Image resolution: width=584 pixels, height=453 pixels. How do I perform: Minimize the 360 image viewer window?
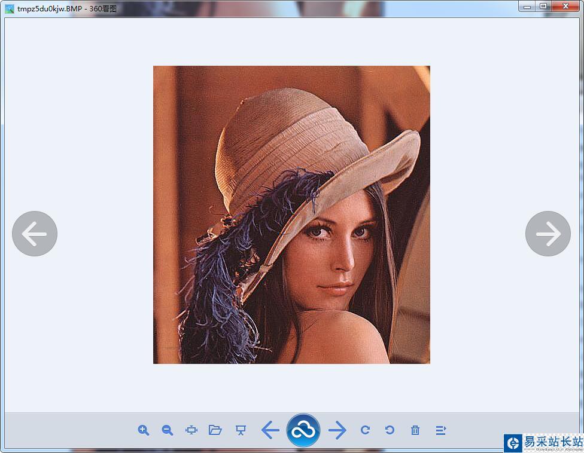(527, 7)
